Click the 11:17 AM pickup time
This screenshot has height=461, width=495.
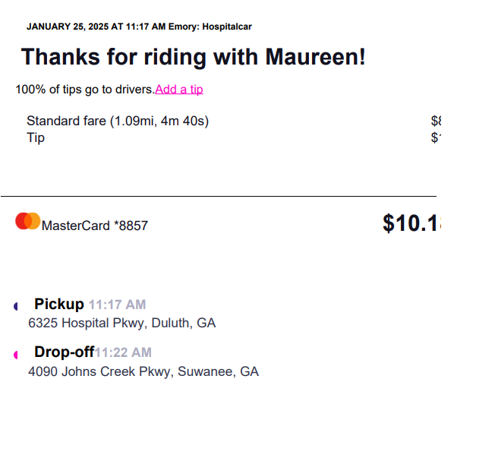point(117,305)
